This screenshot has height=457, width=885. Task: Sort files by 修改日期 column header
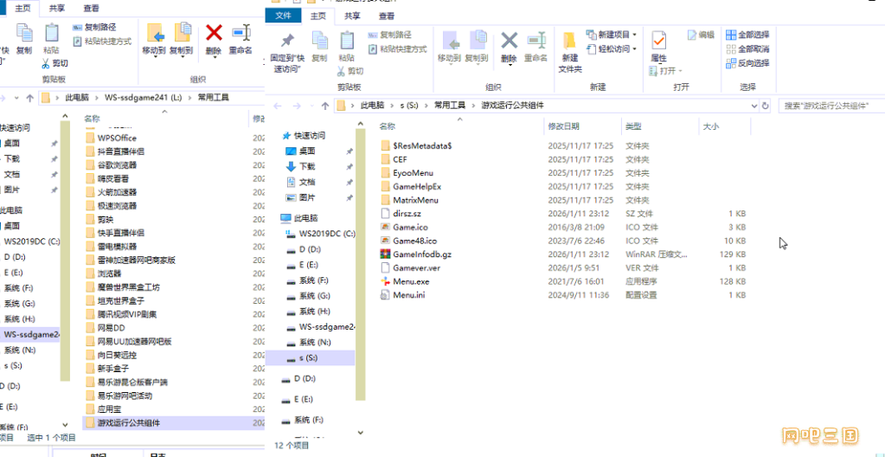tap(563, 126)
